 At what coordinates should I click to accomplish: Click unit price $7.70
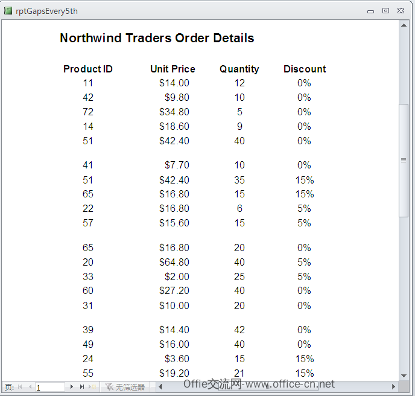tap(177, 165)
